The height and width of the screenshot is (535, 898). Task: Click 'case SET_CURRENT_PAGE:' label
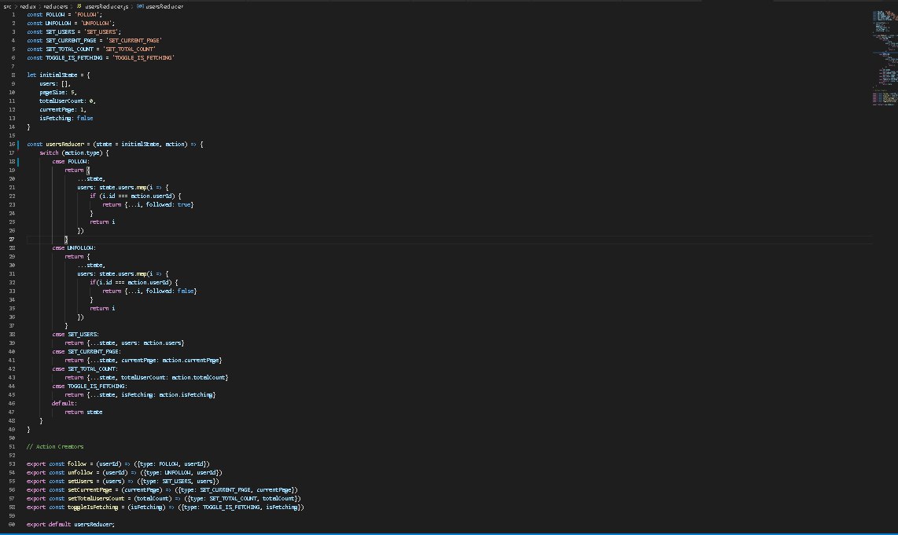(86, 351)
